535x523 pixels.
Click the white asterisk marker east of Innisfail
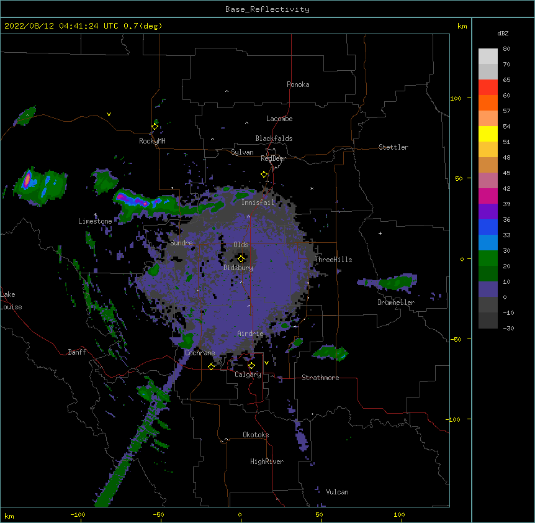[x=312, y=188]
